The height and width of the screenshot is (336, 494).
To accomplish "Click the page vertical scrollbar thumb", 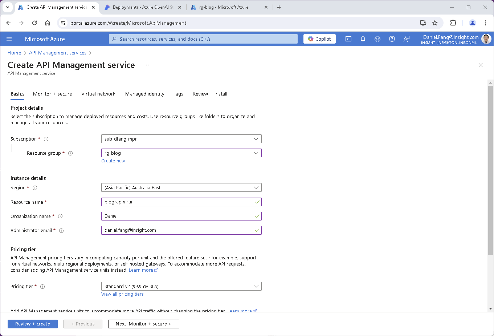I will 490,170.
